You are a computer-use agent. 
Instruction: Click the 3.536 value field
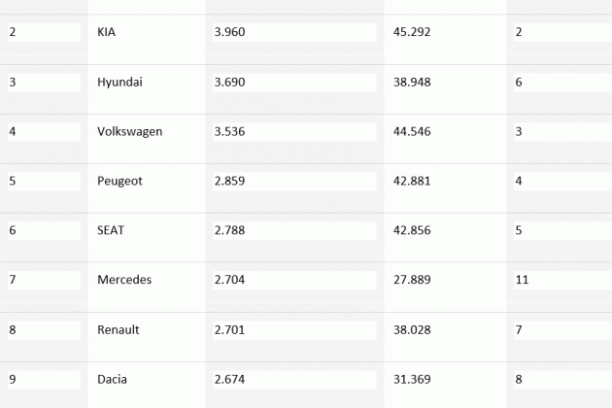click(x=294, y=132)
